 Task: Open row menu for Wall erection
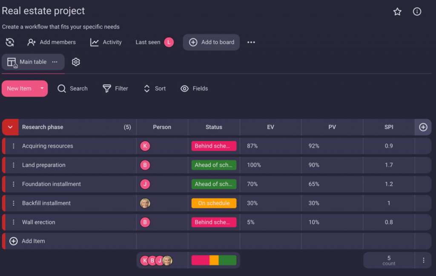click(x=14, y=222)
